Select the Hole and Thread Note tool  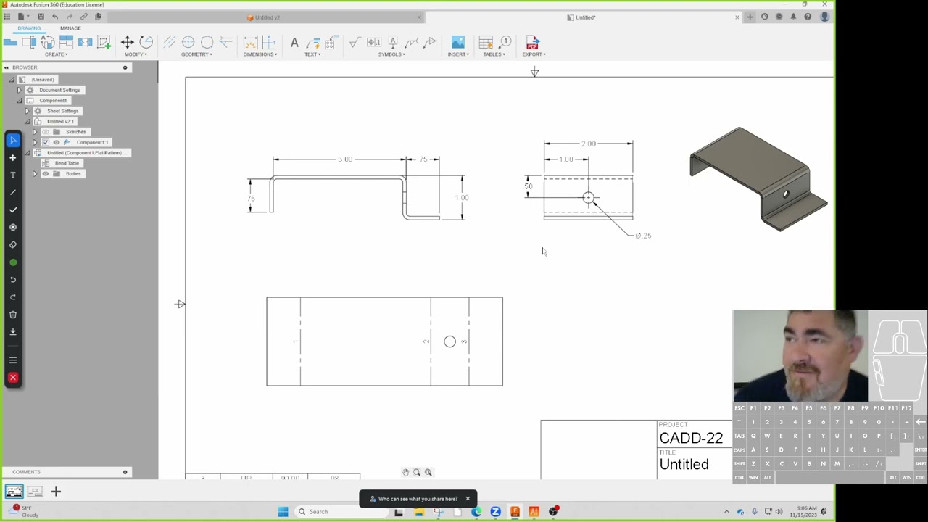point(332,43)
